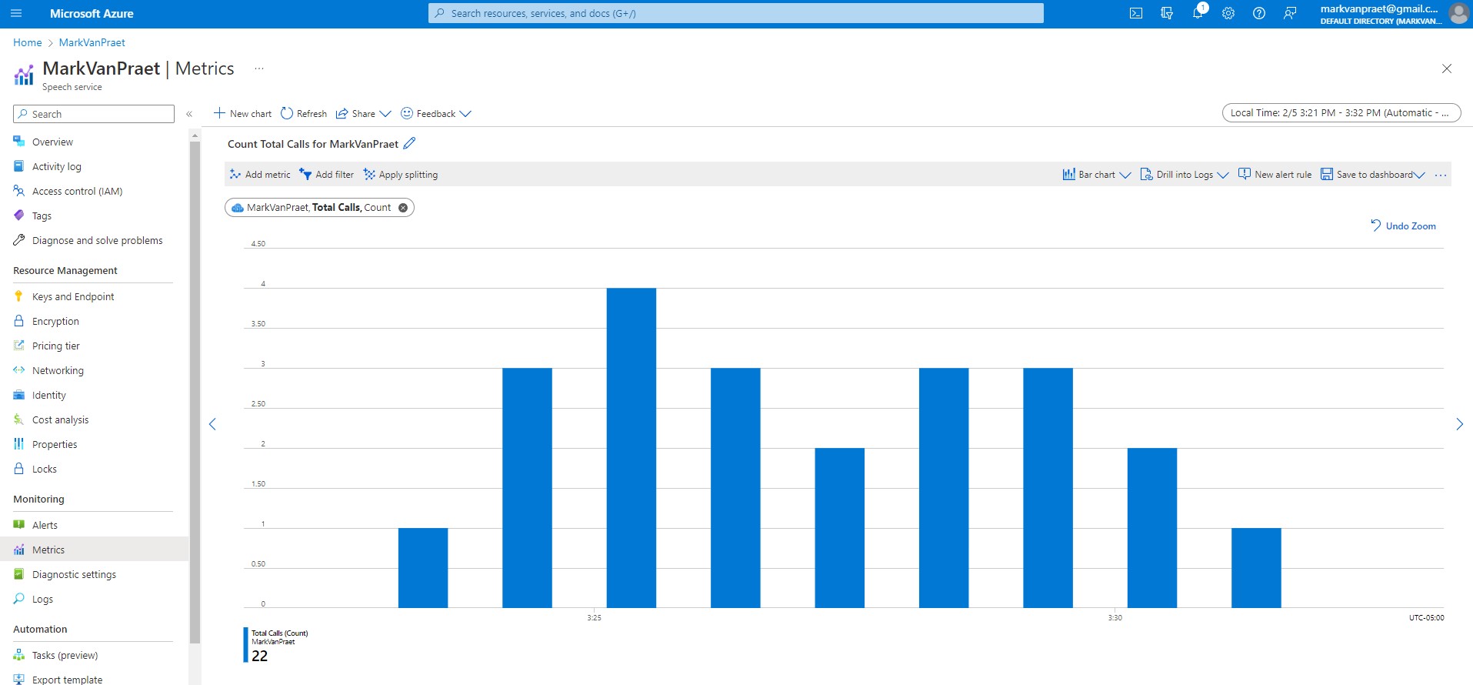Edit chart title with pencil icon
Viewport: 1473px width, 685px height.
tap(409, 143)
